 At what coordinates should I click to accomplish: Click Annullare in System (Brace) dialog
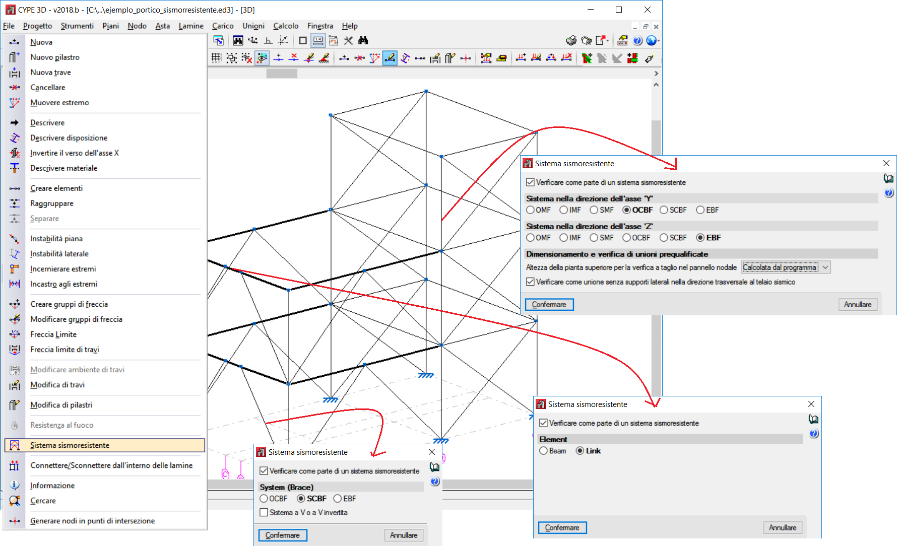(x=404, y=535)
